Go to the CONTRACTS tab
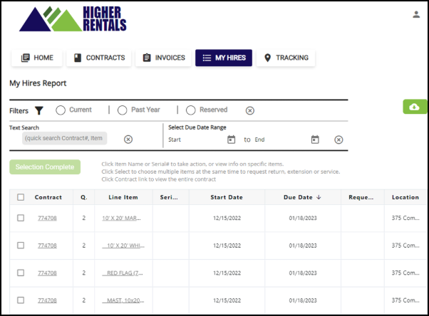429x316 pixels. [x=99, y=58]
